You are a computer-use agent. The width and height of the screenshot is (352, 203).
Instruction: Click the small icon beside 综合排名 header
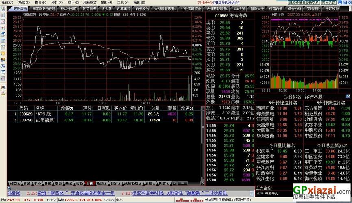[x=348, y=97]
